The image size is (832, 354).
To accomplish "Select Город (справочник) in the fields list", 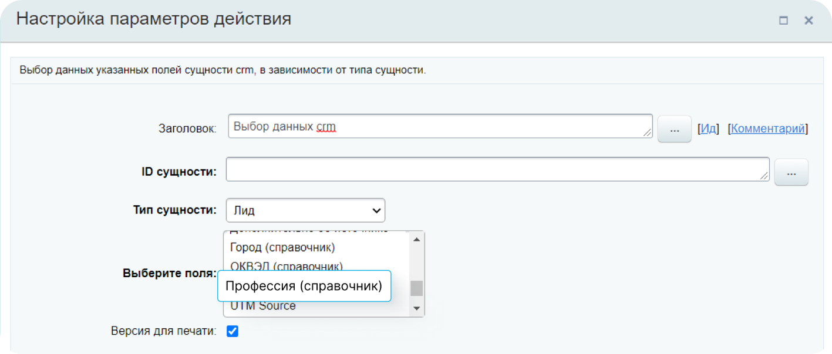I will click(x=282, y=247).
